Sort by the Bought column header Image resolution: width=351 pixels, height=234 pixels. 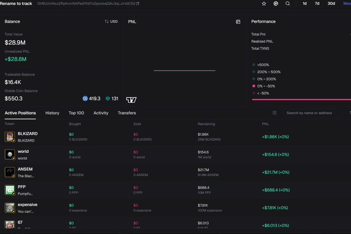[x=75, y=124]
